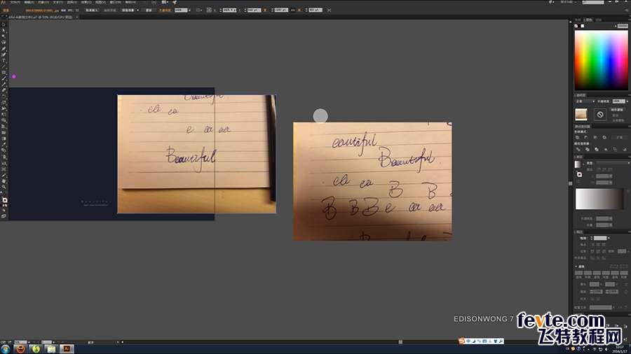Click the hex color value field
631x354 pixels.
click(623, 26)
